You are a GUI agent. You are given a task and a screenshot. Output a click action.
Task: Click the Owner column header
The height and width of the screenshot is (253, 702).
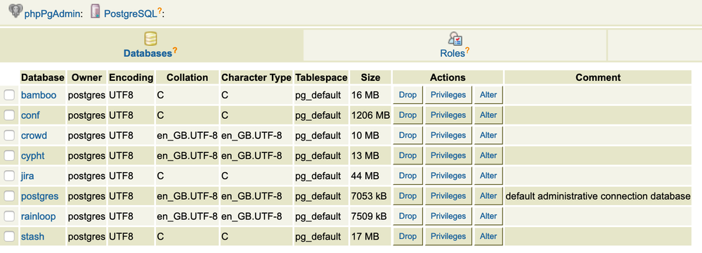[x=87, y=77]
